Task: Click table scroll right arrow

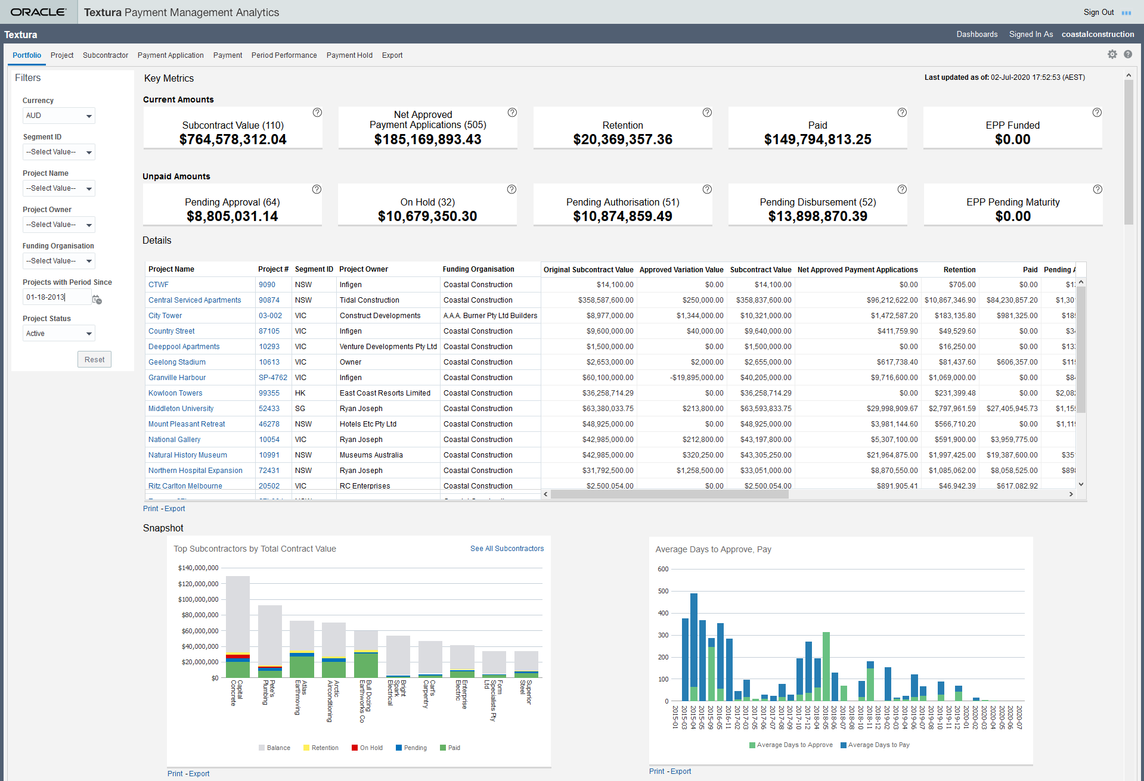Action: point(1071,494)
